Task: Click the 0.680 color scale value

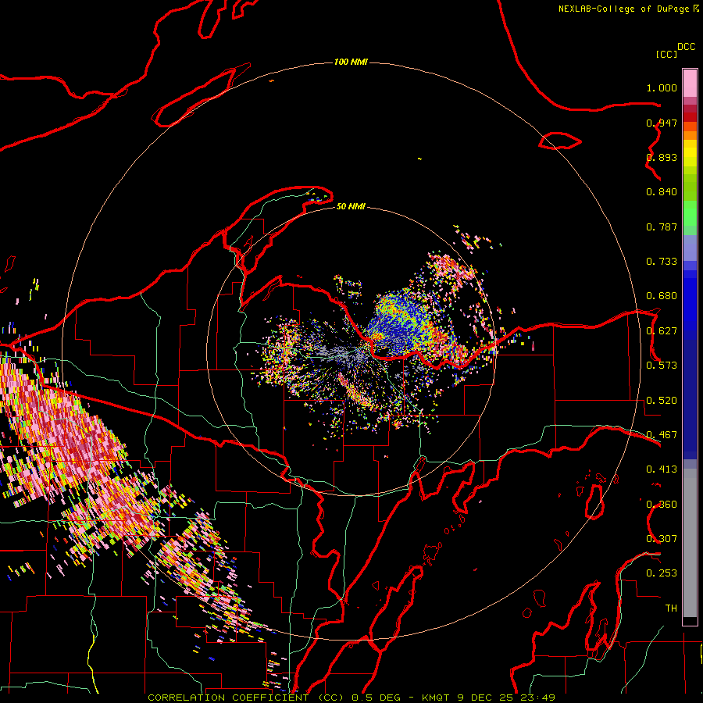Action: point(662,296)
